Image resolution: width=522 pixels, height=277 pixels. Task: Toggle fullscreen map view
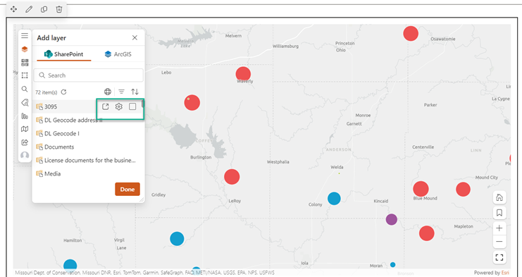(499, 257)
